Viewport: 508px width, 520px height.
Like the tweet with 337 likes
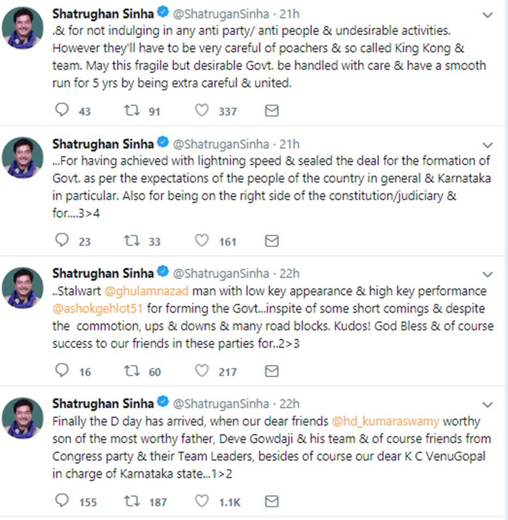click(x=202, y=111)
